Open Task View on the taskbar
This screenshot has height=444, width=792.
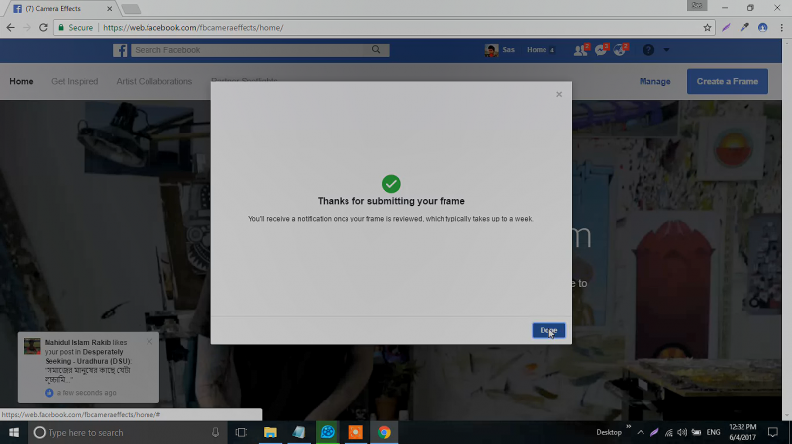242,433
